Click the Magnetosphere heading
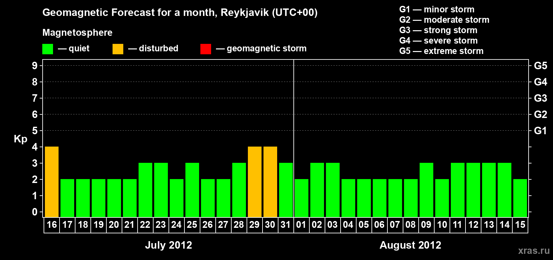The height and width of the screenshot is (260, 553). point(77,32)
